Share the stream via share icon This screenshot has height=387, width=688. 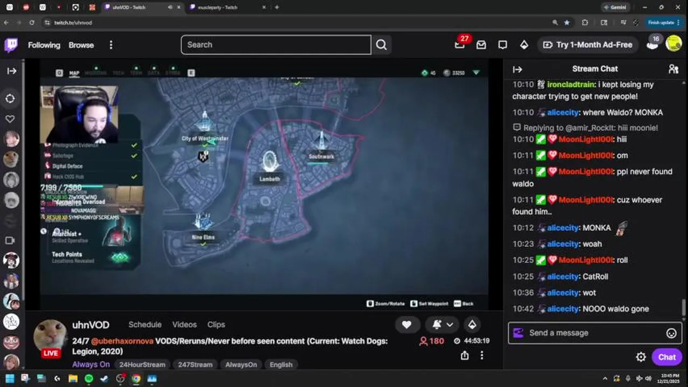point(465,355)
